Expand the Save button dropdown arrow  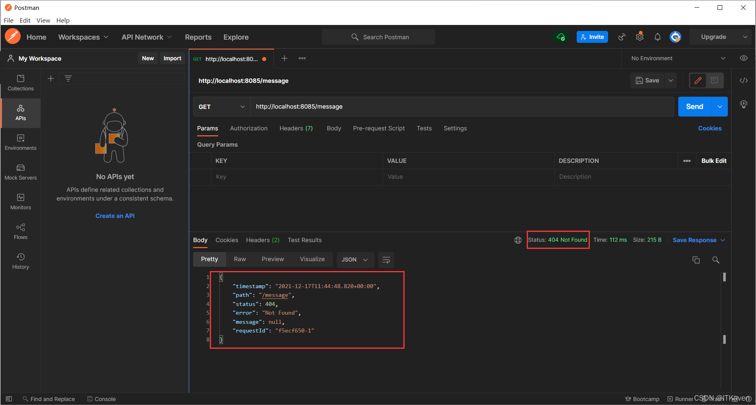click(x=671, y=80)
